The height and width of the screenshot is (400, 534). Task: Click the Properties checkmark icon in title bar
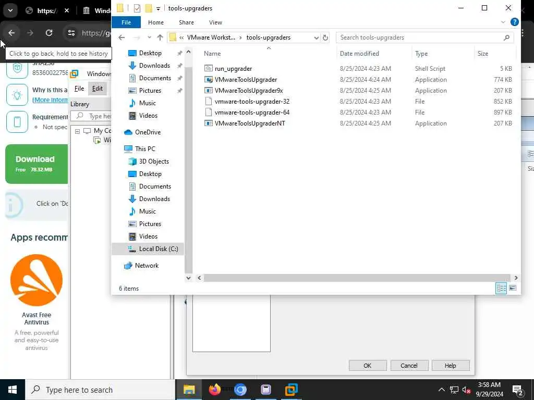137,8
